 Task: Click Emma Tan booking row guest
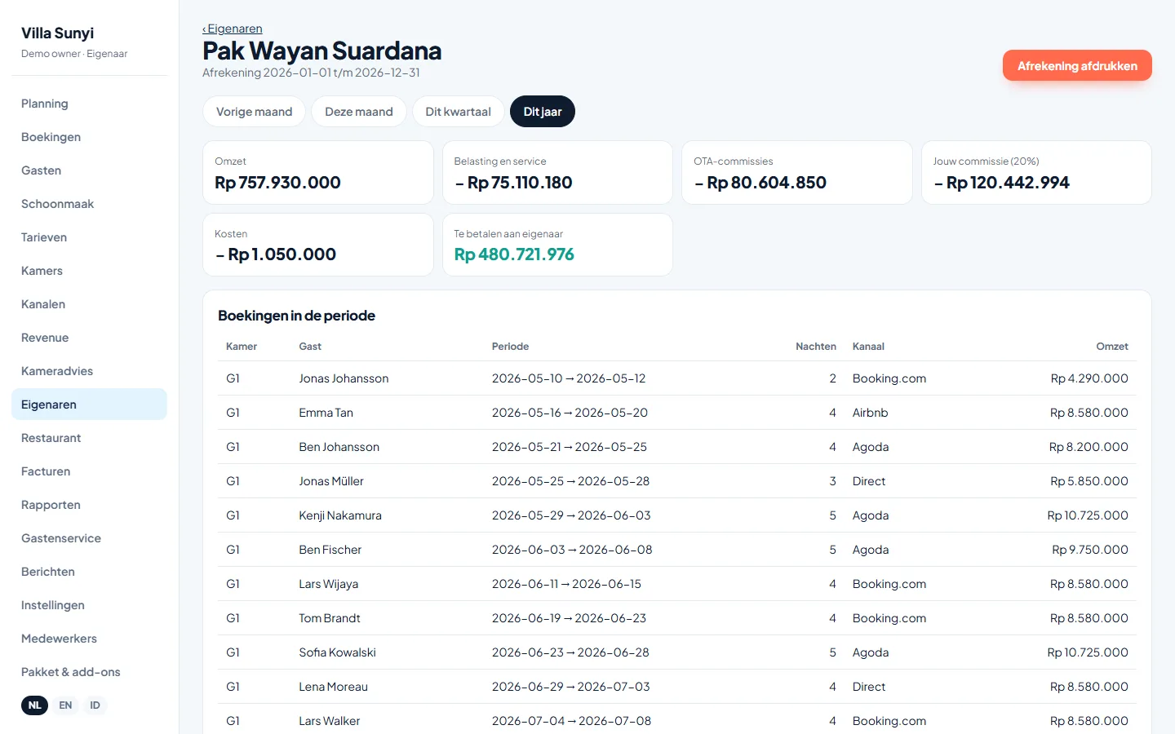click(326, 413)
